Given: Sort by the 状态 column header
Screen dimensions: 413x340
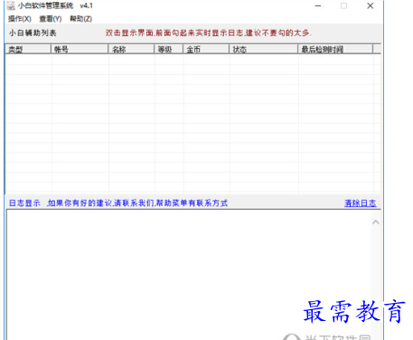Looking at the screenshot, I should coord(264,49).
